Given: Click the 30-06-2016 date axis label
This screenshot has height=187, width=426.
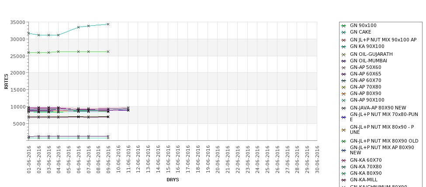Looking at the screenshot, I should click(x=317, y=159).
